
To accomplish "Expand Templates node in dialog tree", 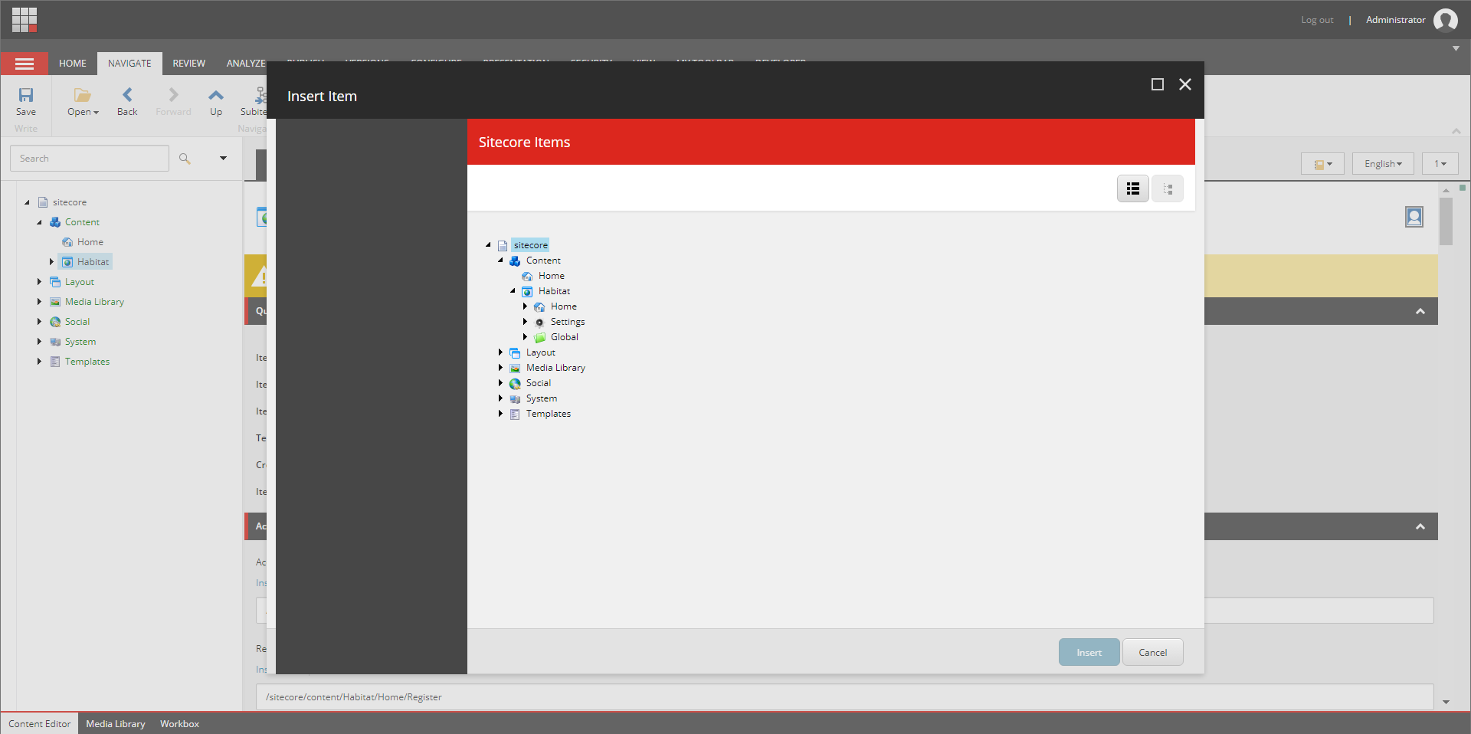I will pos(500,414).
